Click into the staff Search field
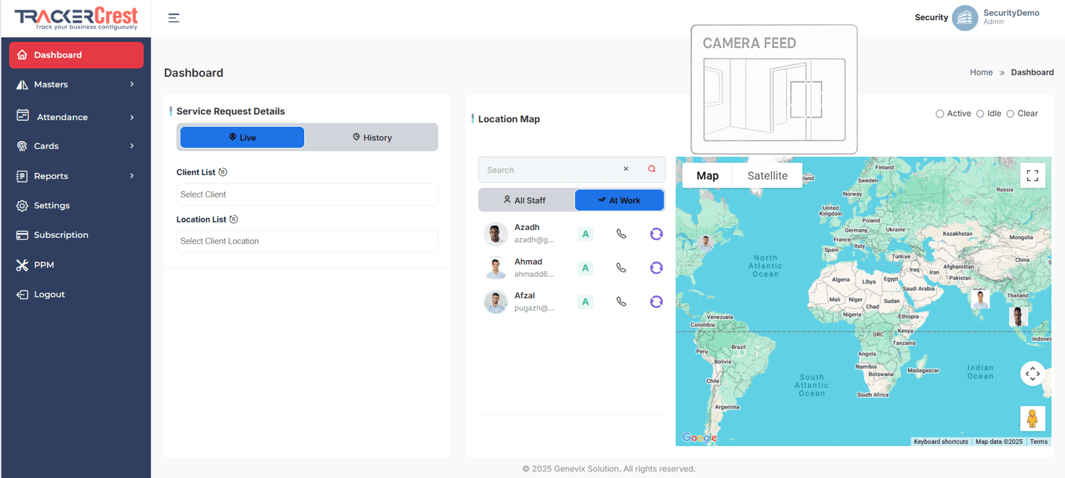1065x478 pixels. [x=551, y=169]
